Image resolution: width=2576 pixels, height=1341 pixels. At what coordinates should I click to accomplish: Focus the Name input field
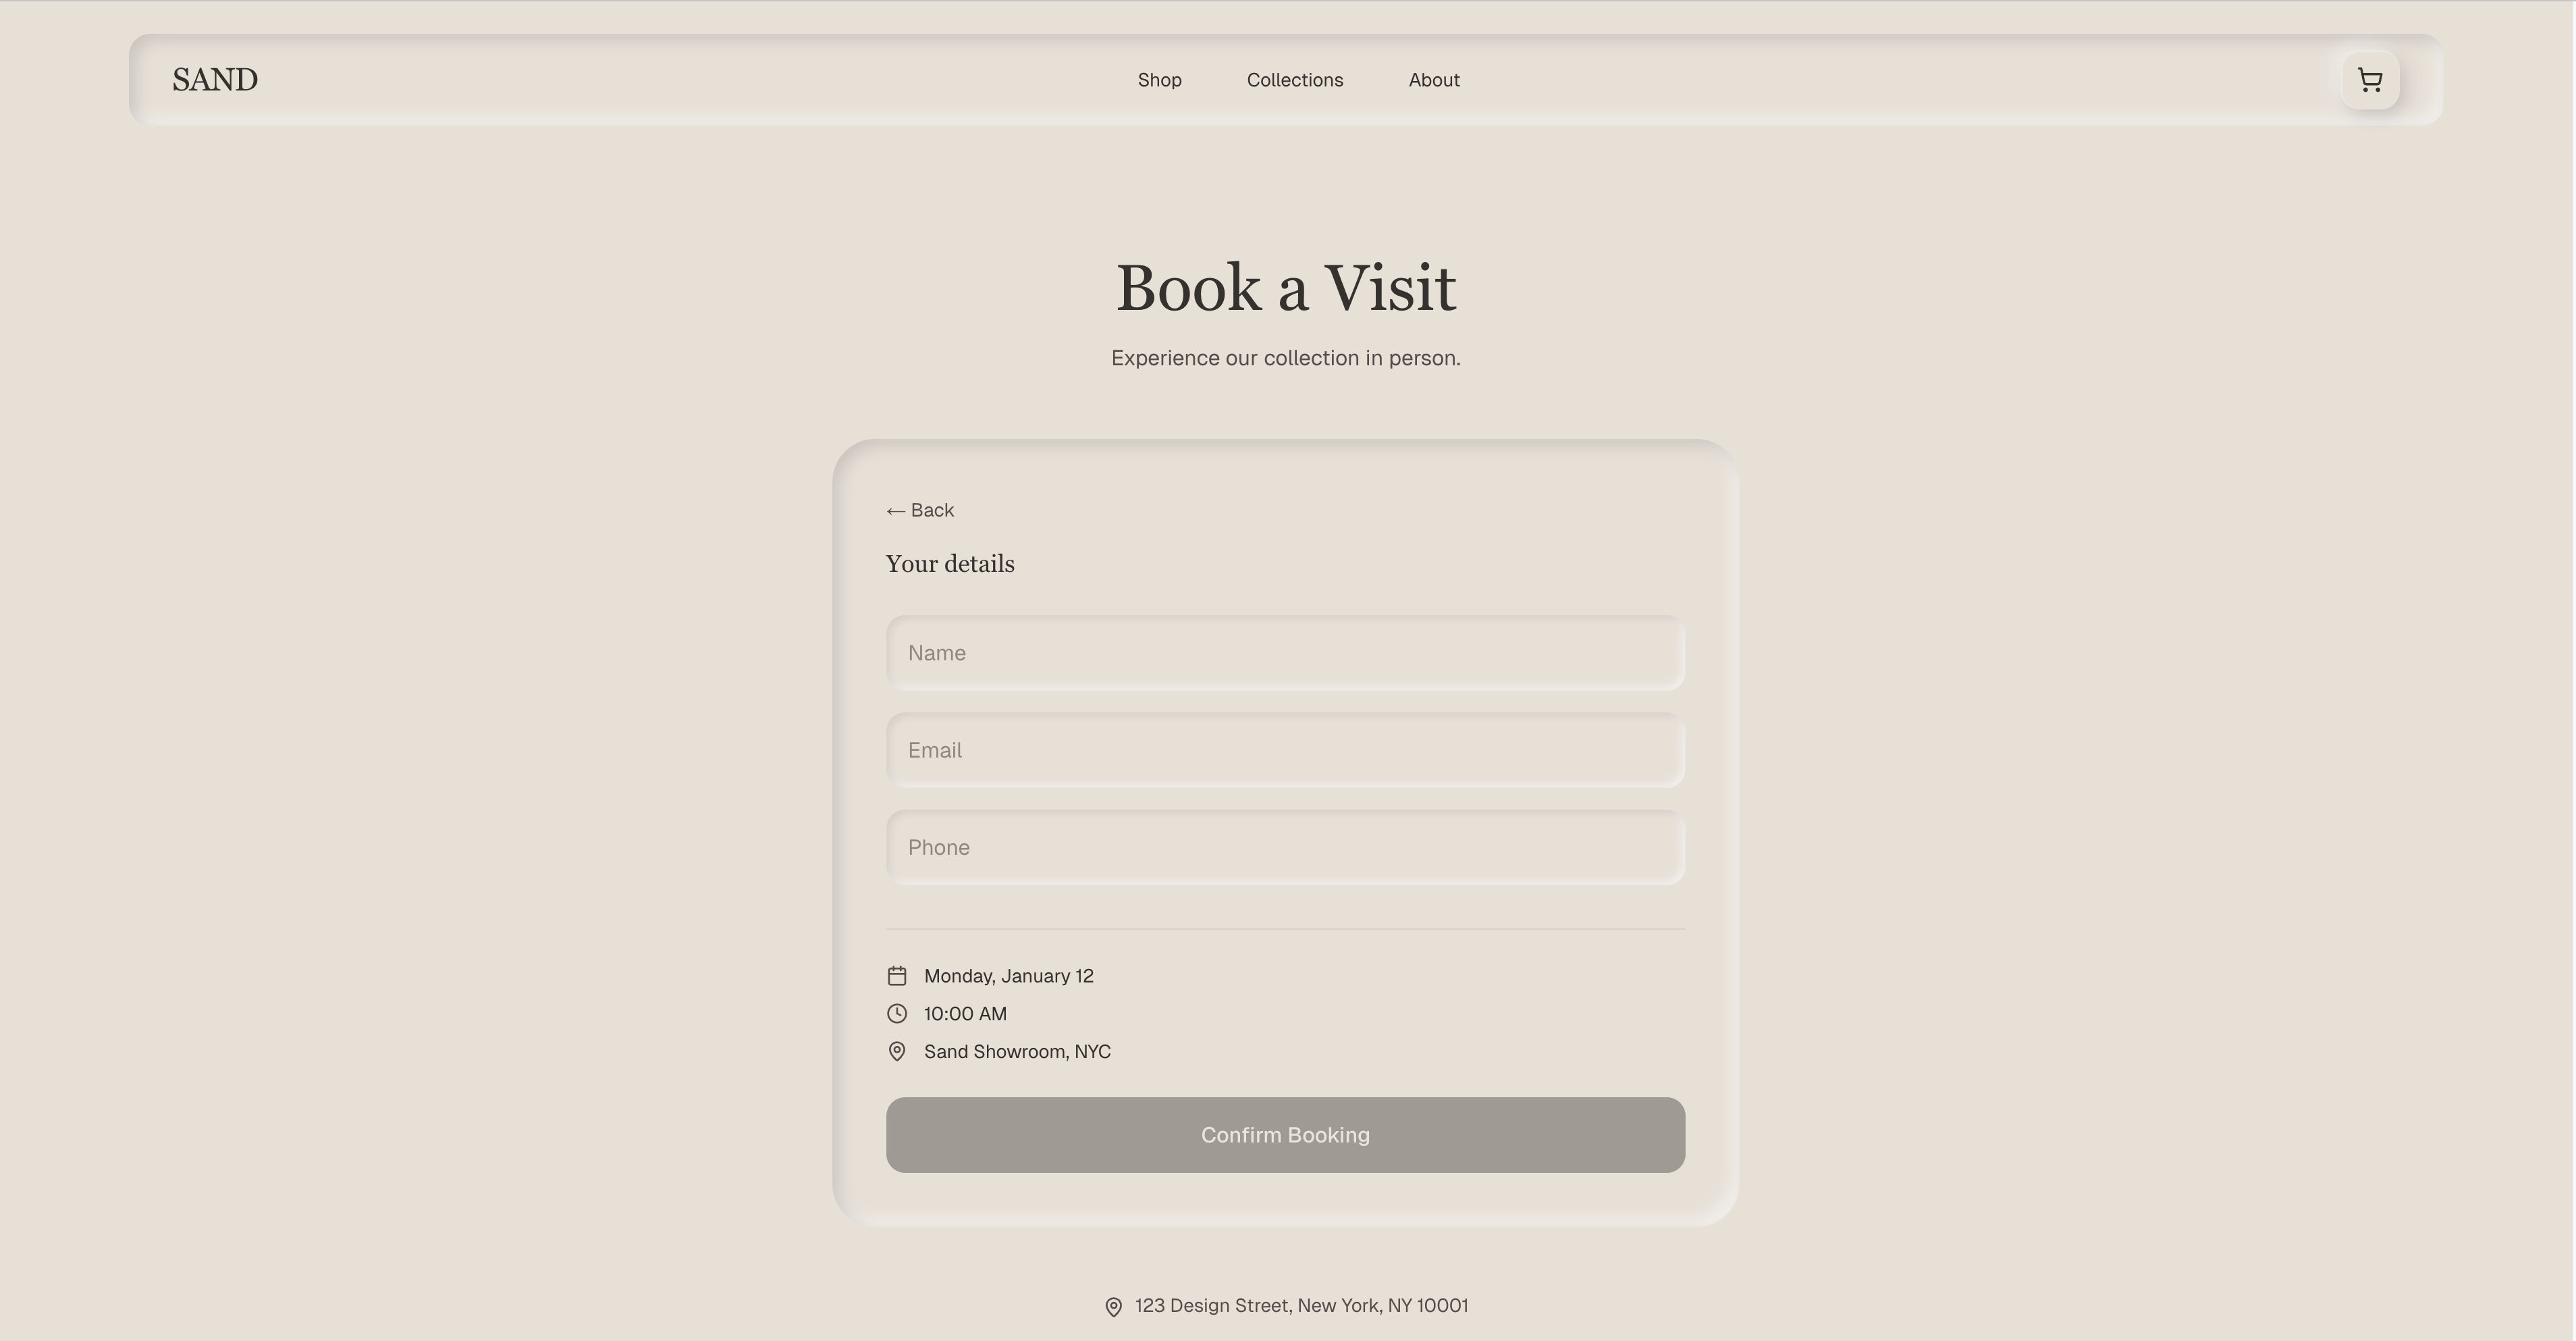(1285, 653)
